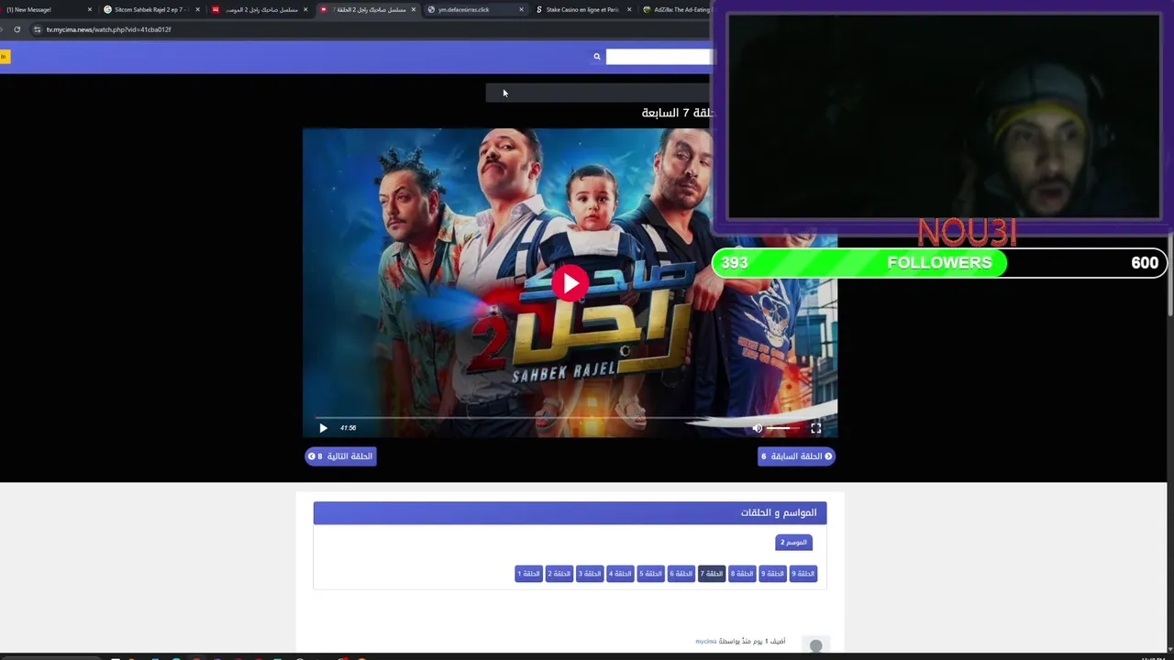Adjust the video volume slider
1174x660 pixels.
coord(783,428)
